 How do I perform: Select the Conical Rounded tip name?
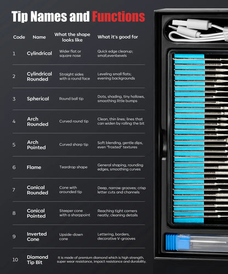click(x=37, y=190)
